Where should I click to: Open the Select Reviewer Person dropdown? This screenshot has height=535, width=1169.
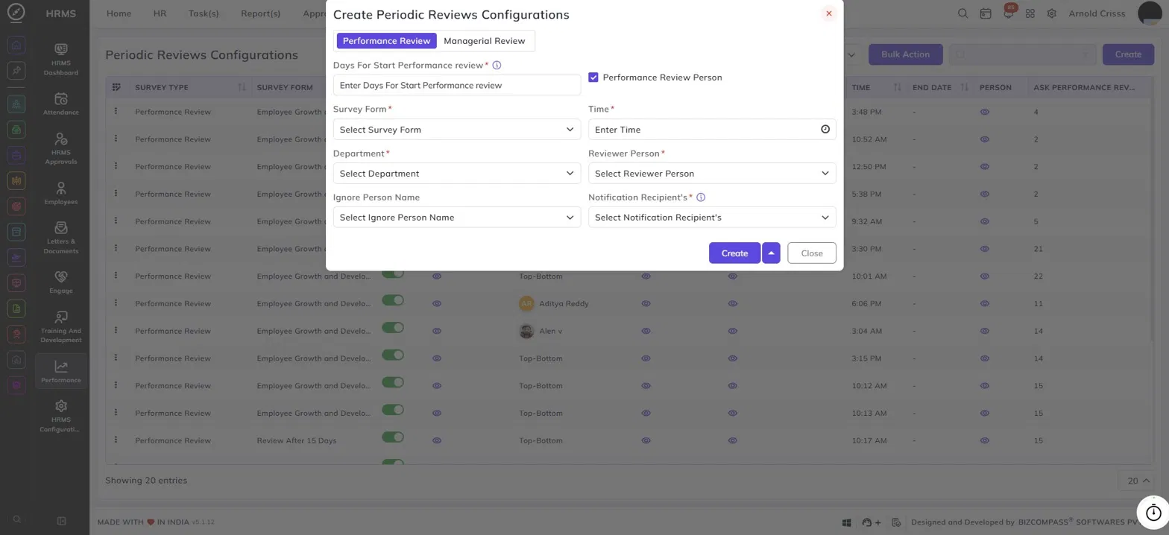coord(712,173)
